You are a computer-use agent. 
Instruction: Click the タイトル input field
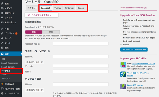[81, 66]
